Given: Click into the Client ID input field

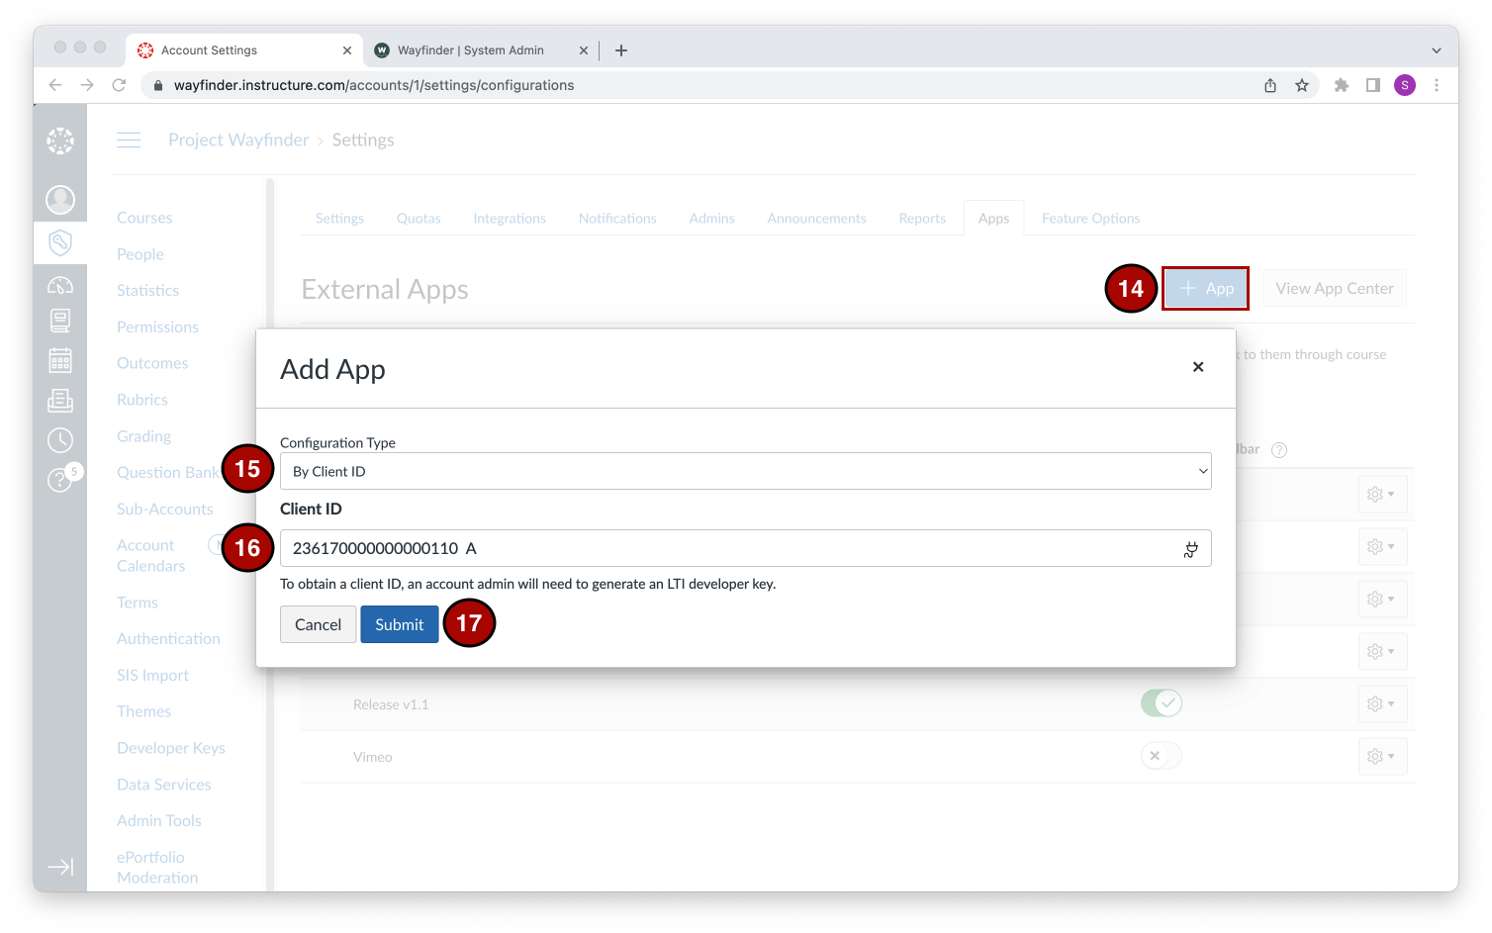Looking at the screenshot, I should click(746, 548).
